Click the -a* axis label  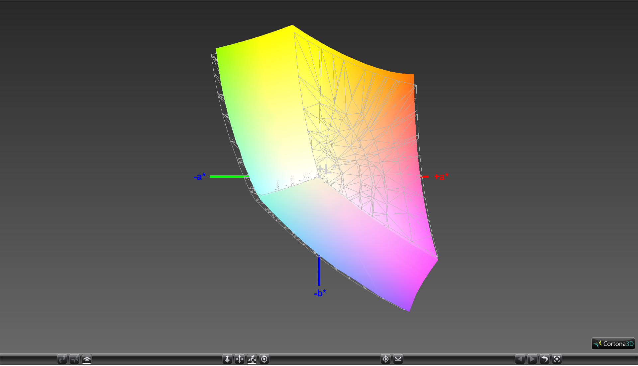point(200,177)
